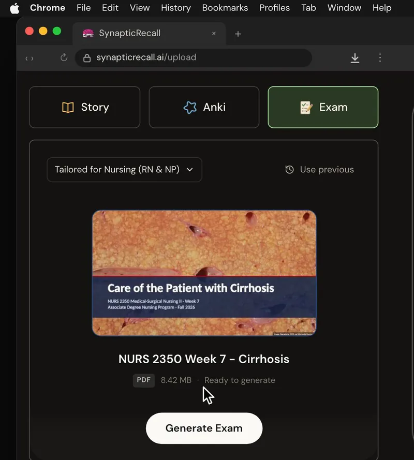Open Chrome's three-dot menu

pyautogui.click(x=380, y=57)
